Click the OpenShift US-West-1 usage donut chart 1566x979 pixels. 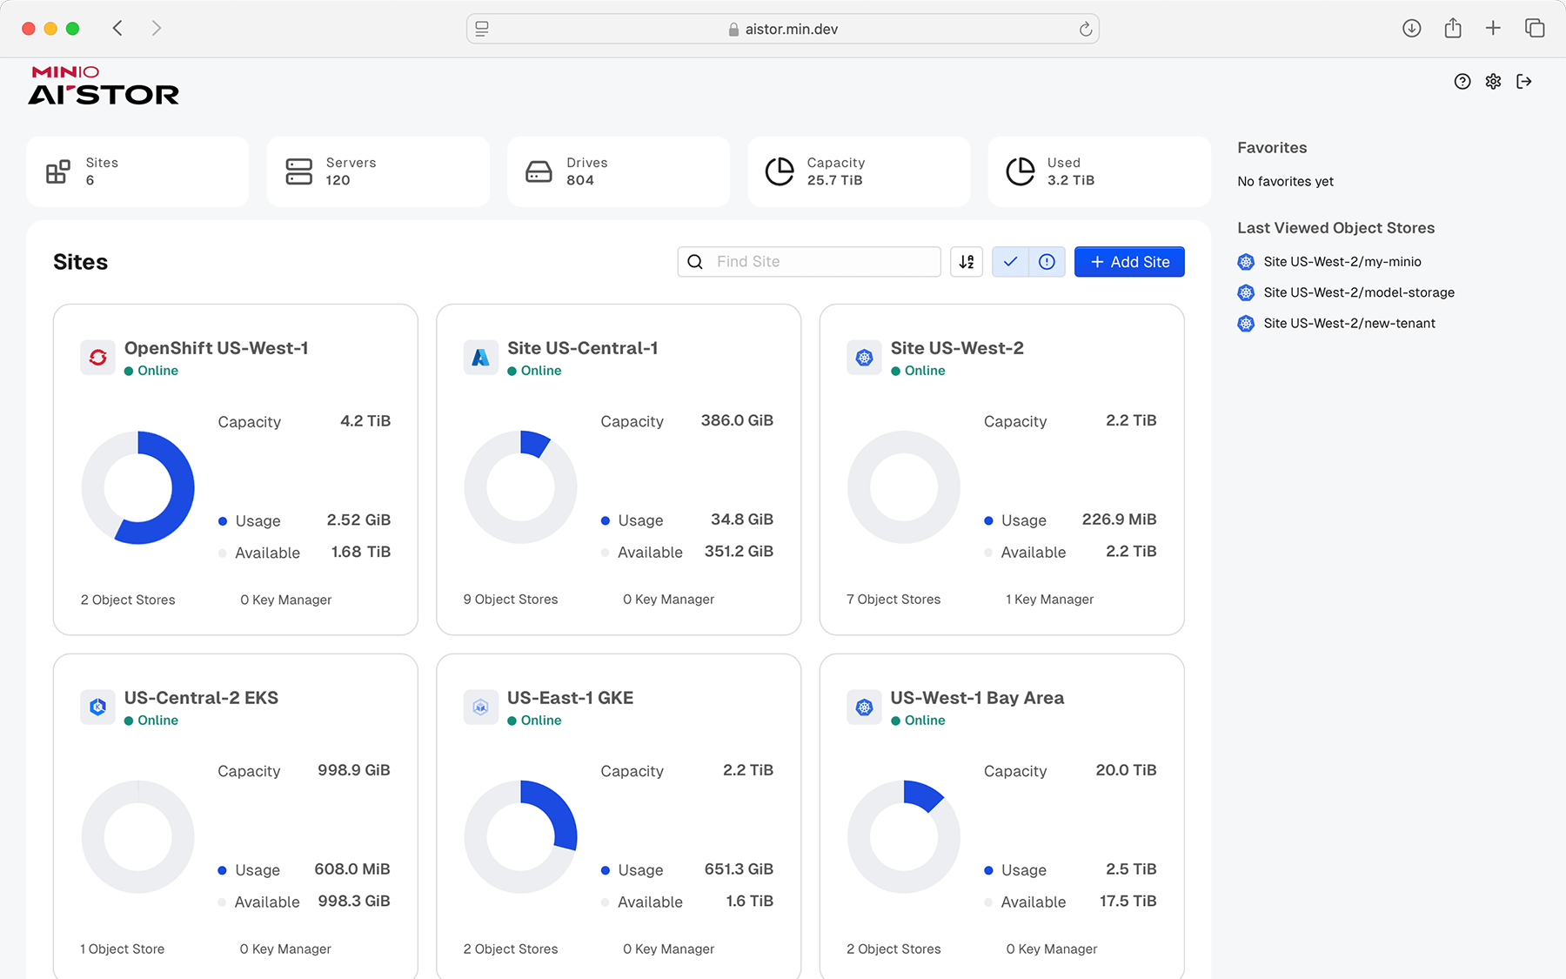click(x=137, y=487)
